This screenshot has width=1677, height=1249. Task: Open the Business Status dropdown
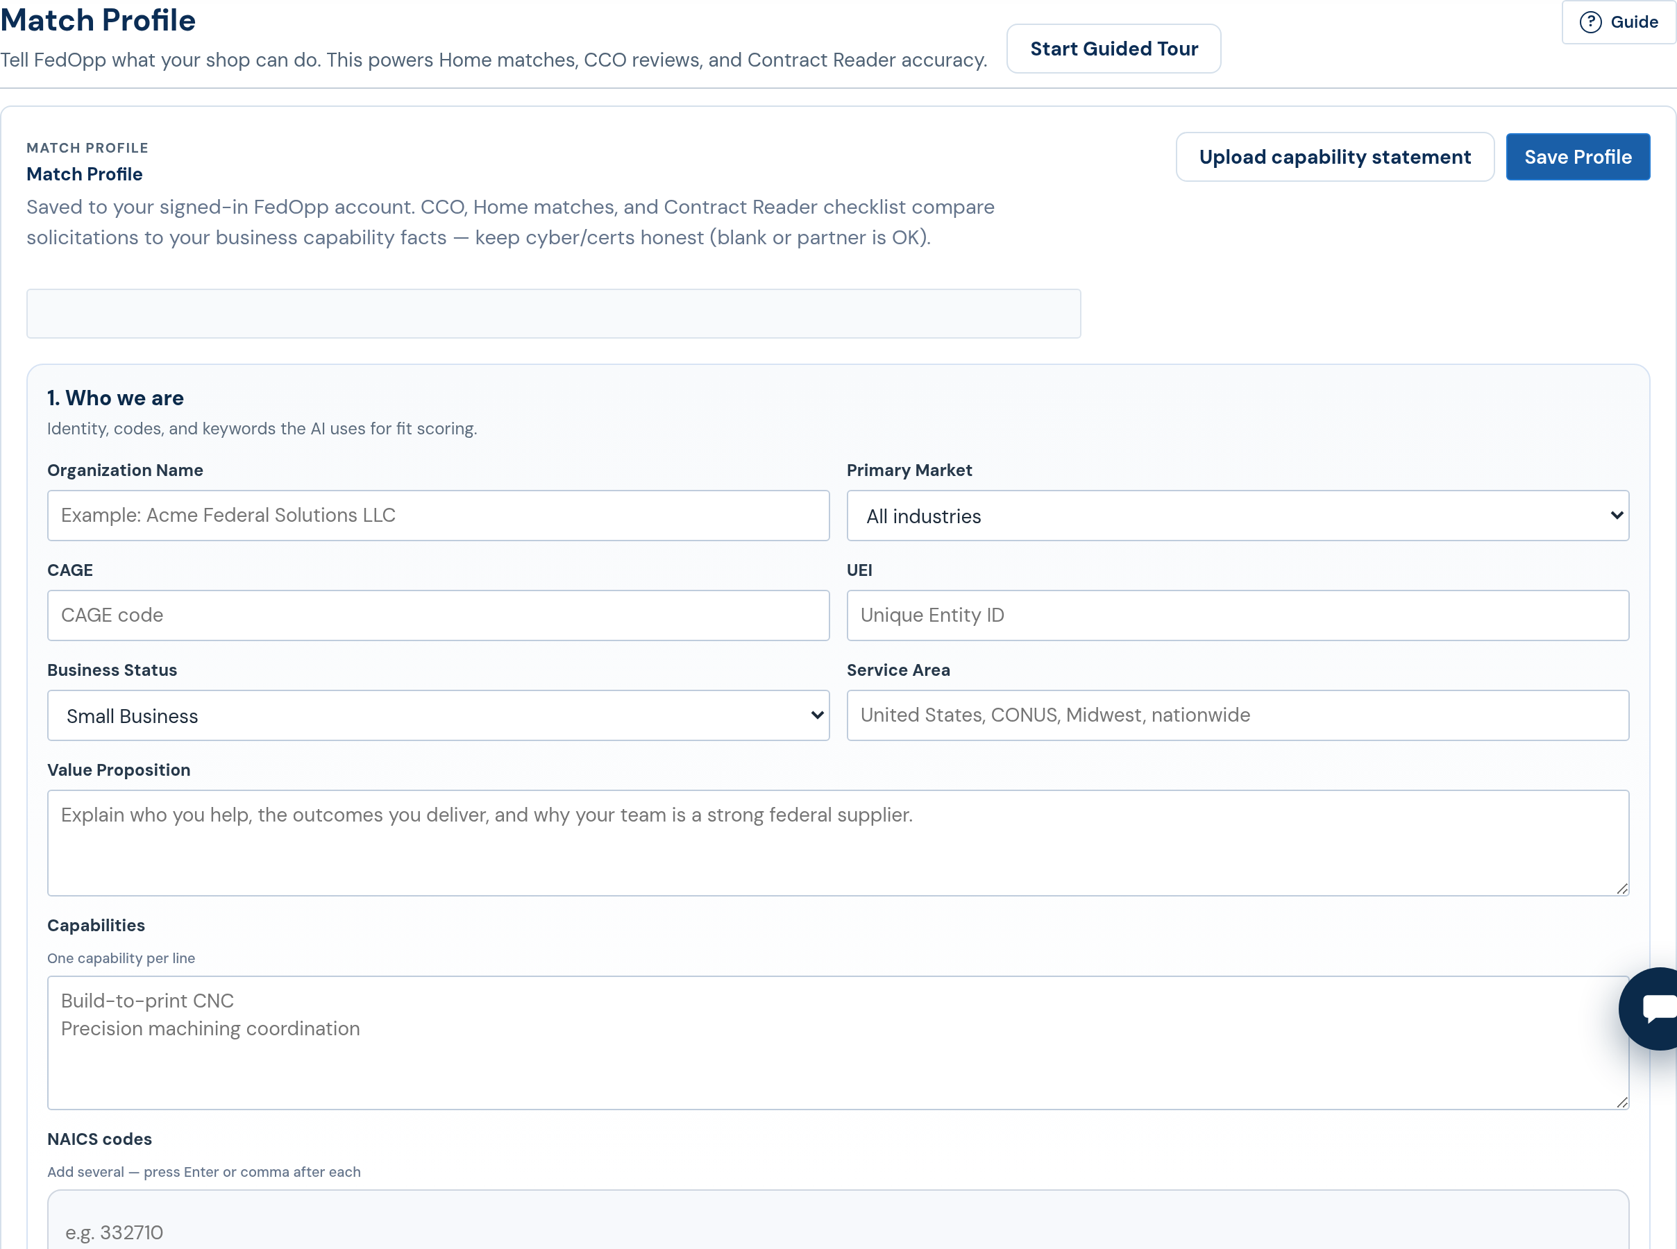(x=438, y=715)
